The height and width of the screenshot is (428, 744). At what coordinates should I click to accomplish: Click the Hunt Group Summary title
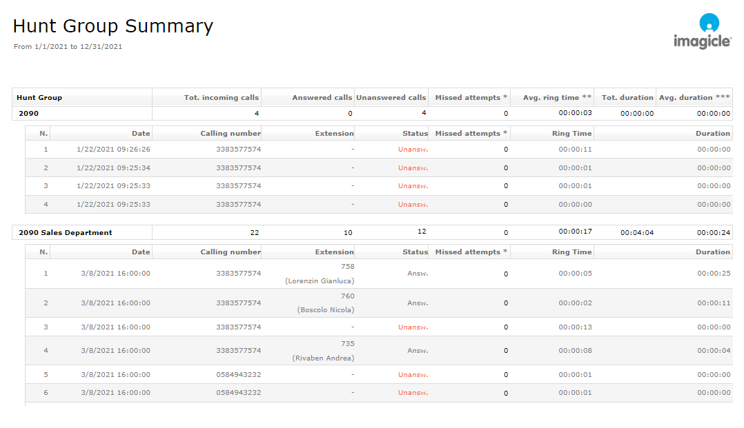pyautogui.click(x=113, y=26)
